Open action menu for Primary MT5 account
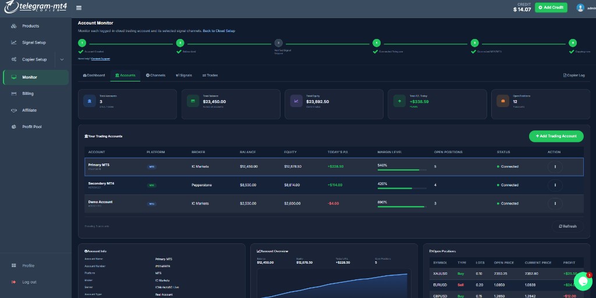 (555, 166)
